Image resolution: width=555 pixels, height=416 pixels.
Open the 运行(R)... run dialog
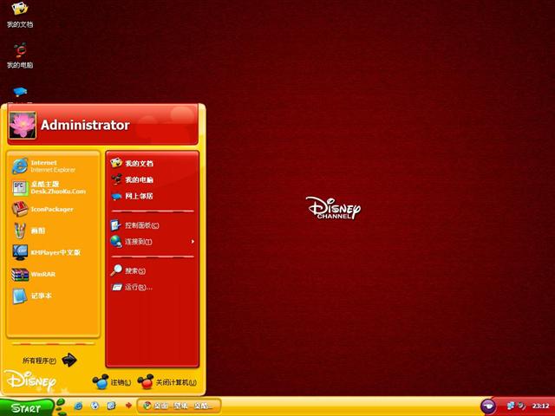click(x=153, y=287)
